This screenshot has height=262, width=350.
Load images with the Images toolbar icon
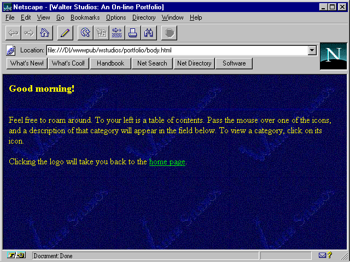click(101, 33)
